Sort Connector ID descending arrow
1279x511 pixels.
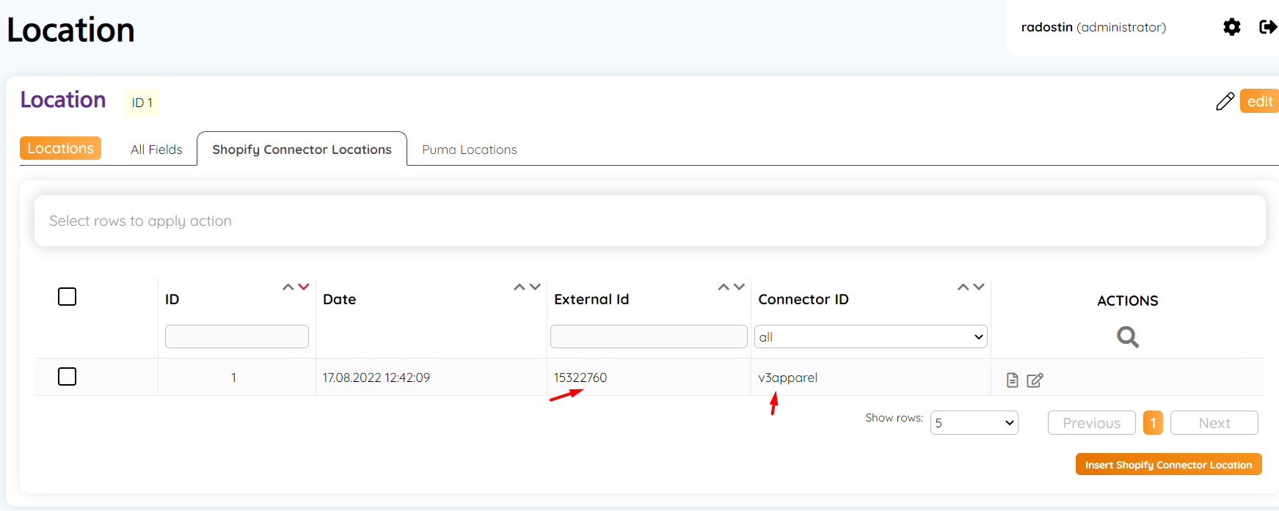[979, 287]
